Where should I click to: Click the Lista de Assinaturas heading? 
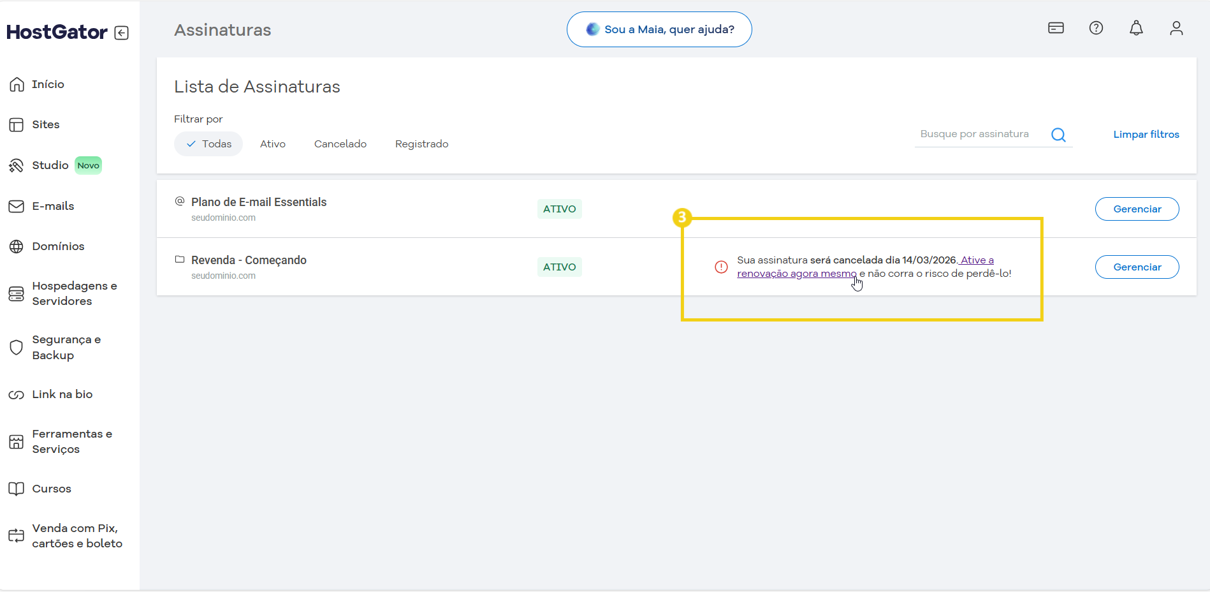257,87
